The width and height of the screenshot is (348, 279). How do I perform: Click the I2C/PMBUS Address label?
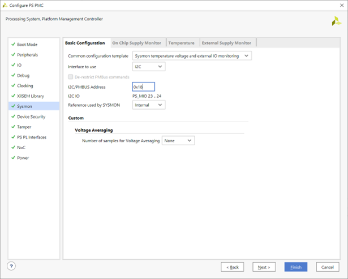(x=87, y=87)
